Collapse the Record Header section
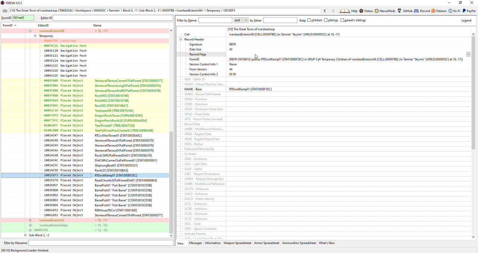 click(181, 39)
